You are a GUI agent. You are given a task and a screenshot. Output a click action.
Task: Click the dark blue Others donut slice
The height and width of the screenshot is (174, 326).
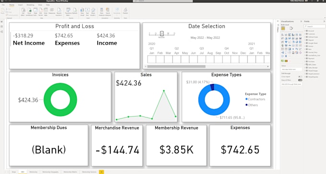(212, 87)
